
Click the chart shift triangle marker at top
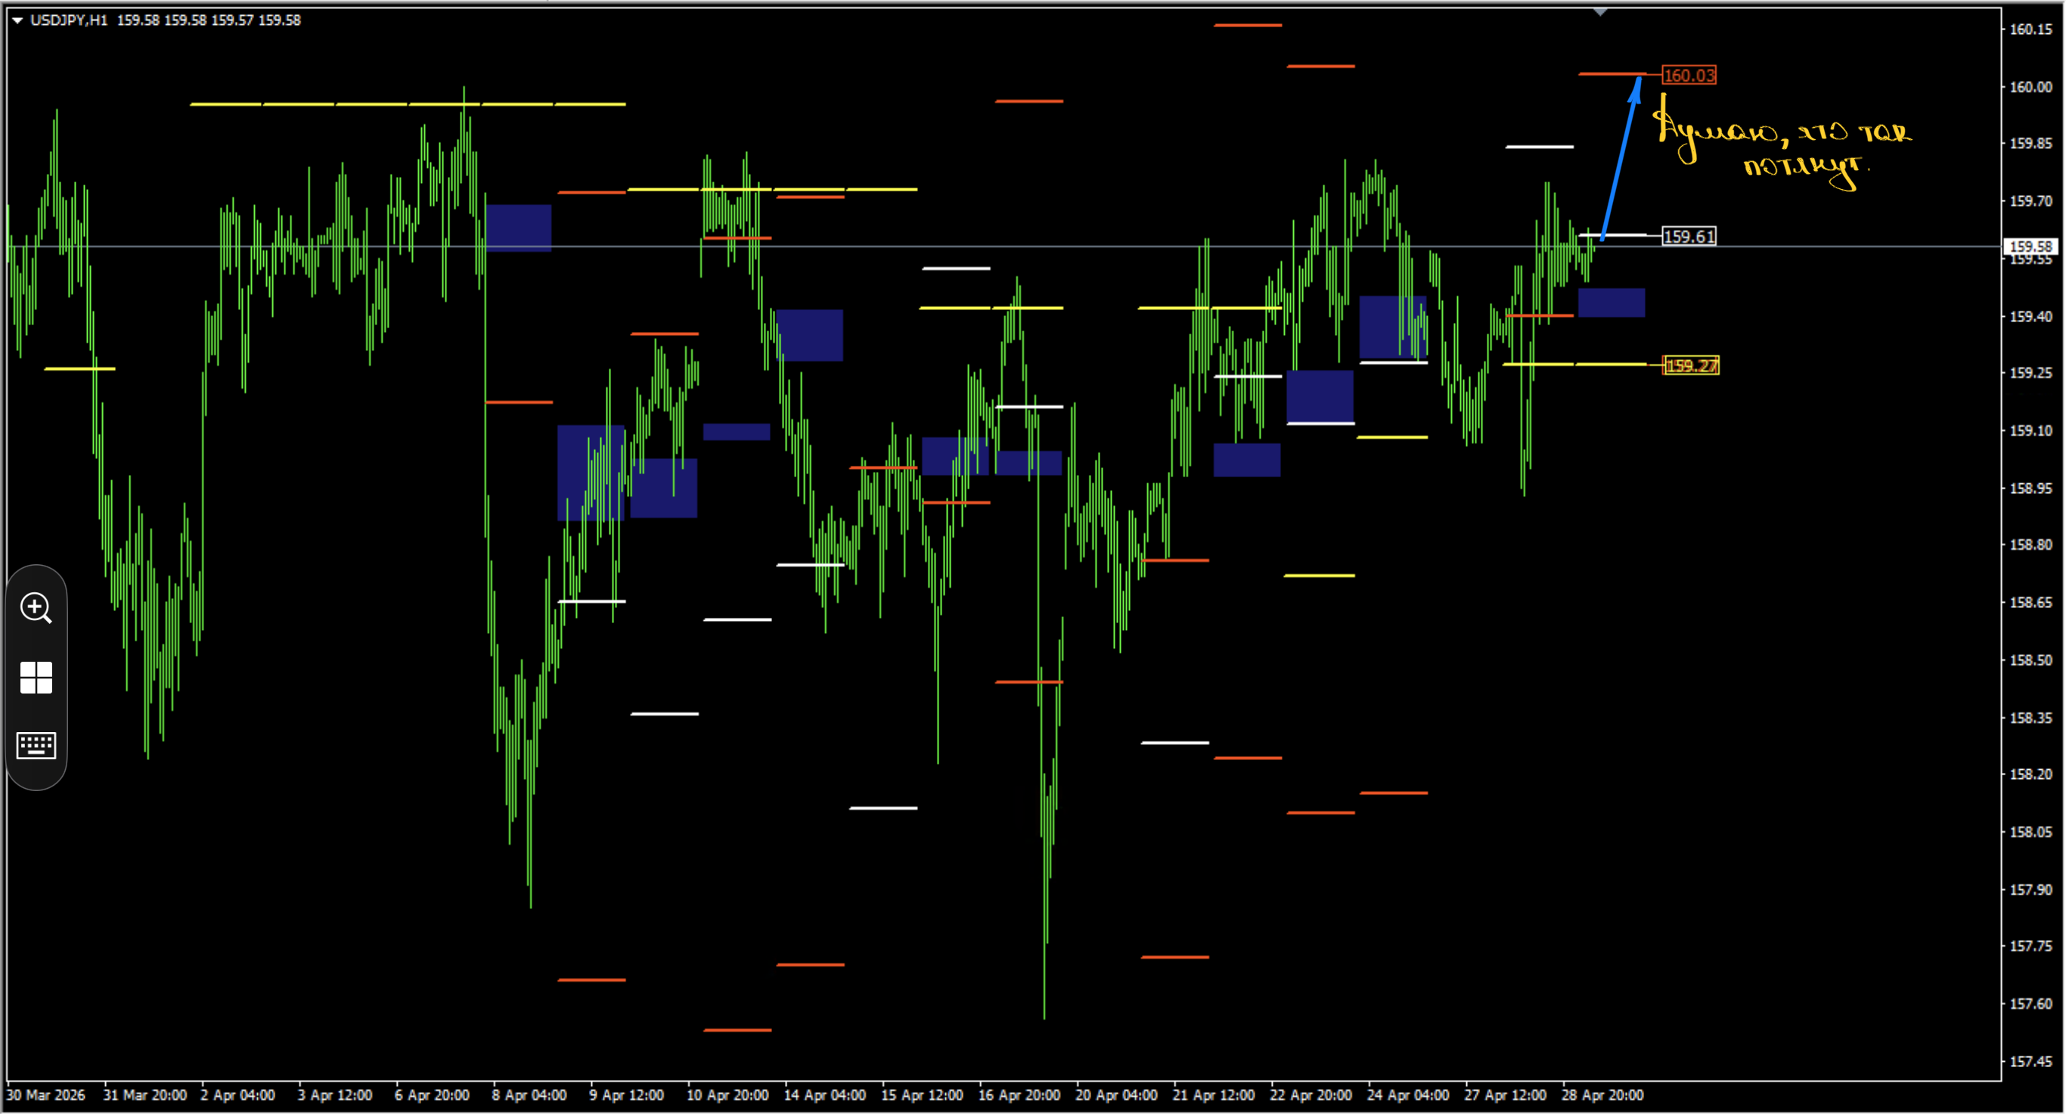(1599, 12)
